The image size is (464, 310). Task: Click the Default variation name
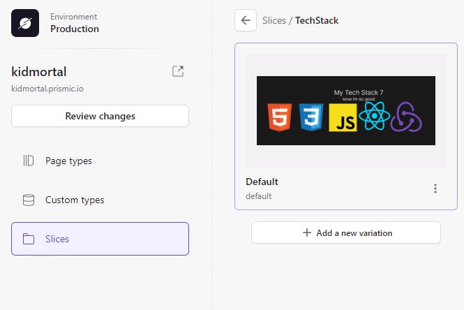pyautogui.click(x=262, y=182)
